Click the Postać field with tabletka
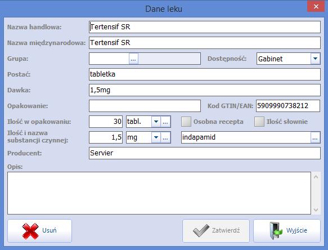This screenshot has height=250, width=328. coord(205,74)
